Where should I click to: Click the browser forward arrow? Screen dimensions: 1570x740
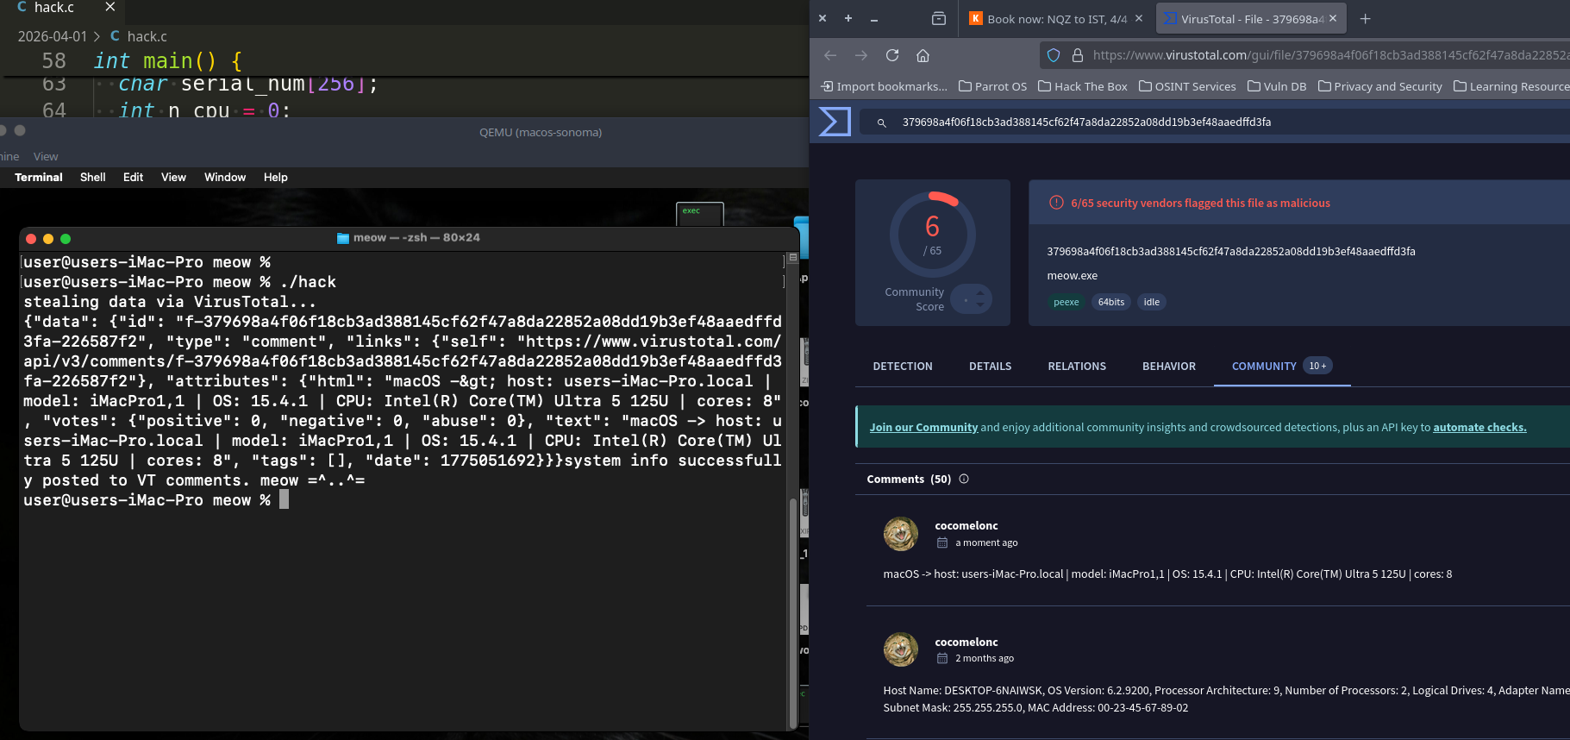click(861, 55)
